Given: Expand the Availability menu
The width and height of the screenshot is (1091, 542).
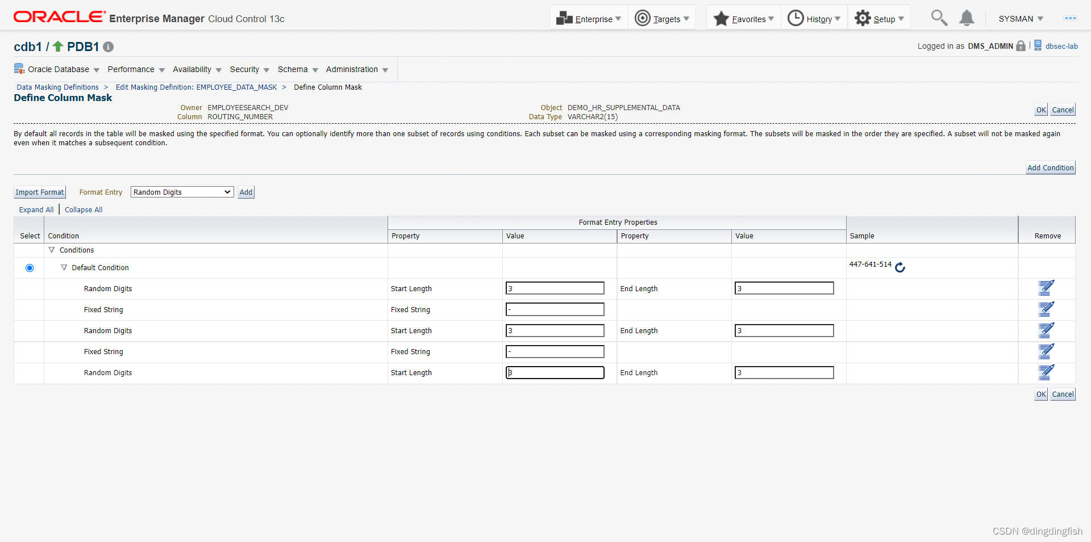Looking at the screenshot, I should [x=197, y=69].
